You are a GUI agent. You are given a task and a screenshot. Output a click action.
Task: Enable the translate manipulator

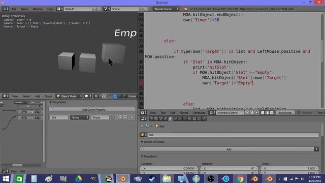[x=114, y=96]
